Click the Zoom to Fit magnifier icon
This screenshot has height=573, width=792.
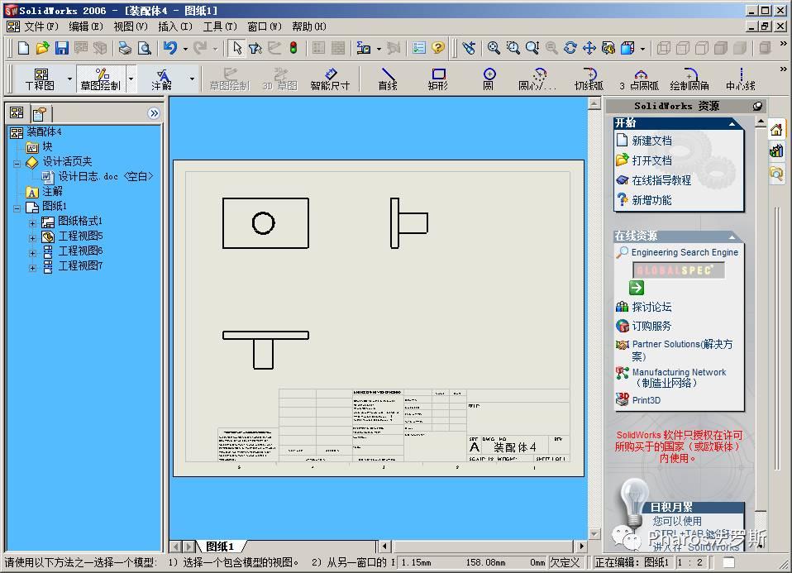pyautogui.click(x=494, y=49)
